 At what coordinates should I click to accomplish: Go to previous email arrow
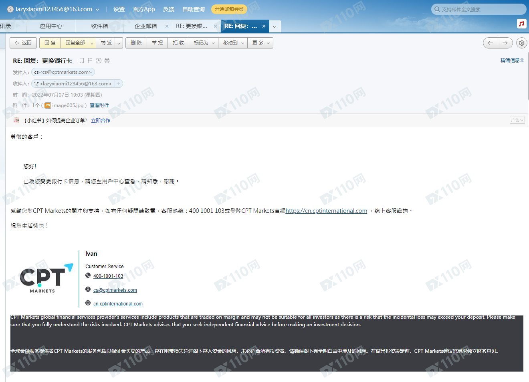tap(491, 43)
